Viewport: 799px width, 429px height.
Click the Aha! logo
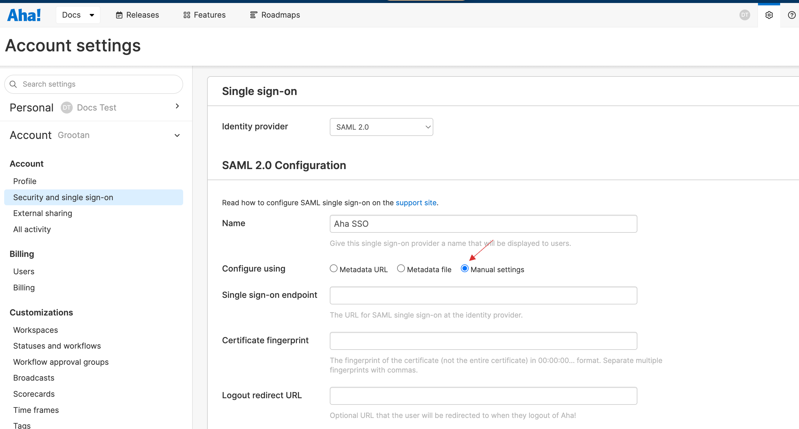24,15
